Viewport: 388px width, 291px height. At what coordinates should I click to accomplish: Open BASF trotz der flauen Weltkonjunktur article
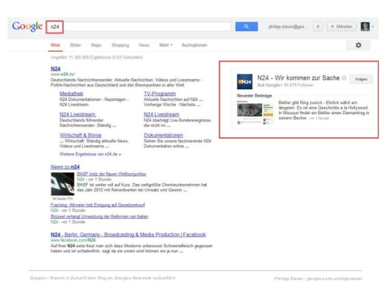pyautogui.click(x=111, y=174)
